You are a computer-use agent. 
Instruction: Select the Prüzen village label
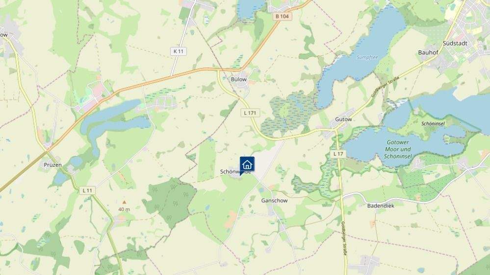point(53,165)
